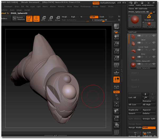Viewport: 159px width, 139px height.
Task: Open the Render menu
Action: click(x=95, y=6)
